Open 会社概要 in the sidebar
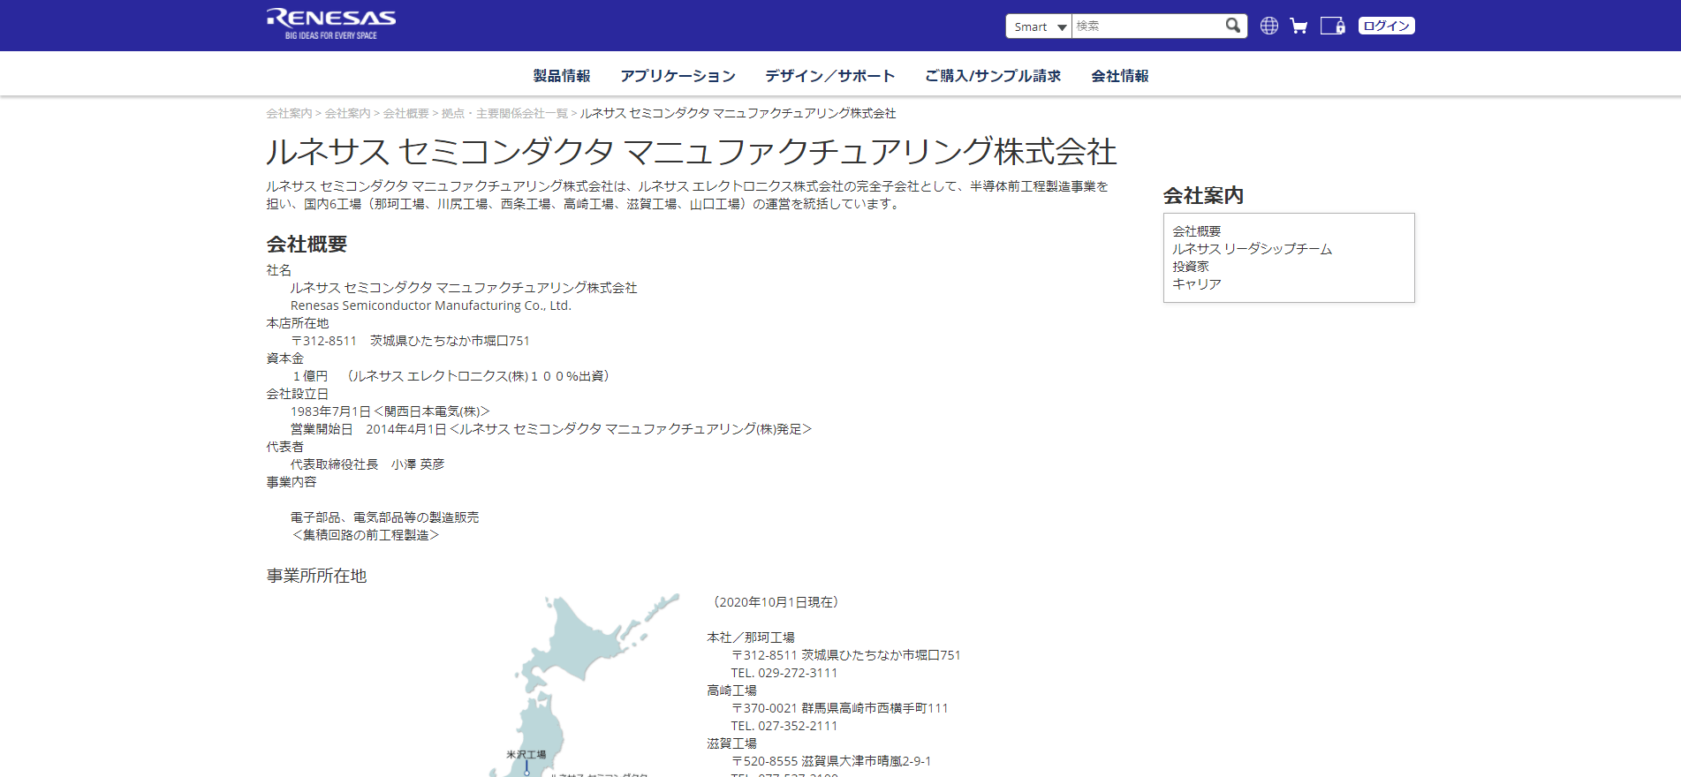This screenshot has width=1681, height=777. pos(1196,231)
